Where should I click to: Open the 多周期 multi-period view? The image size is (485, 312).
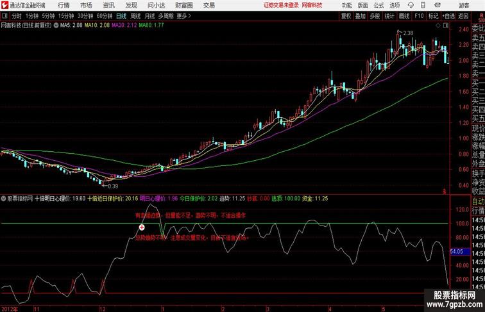point(166,16)
